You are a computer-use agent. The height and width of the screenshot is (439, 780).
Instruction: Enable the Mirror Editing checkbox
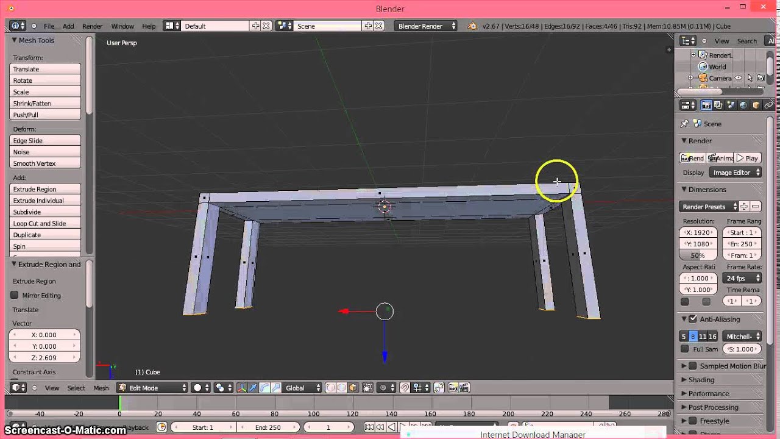[15, 295]
